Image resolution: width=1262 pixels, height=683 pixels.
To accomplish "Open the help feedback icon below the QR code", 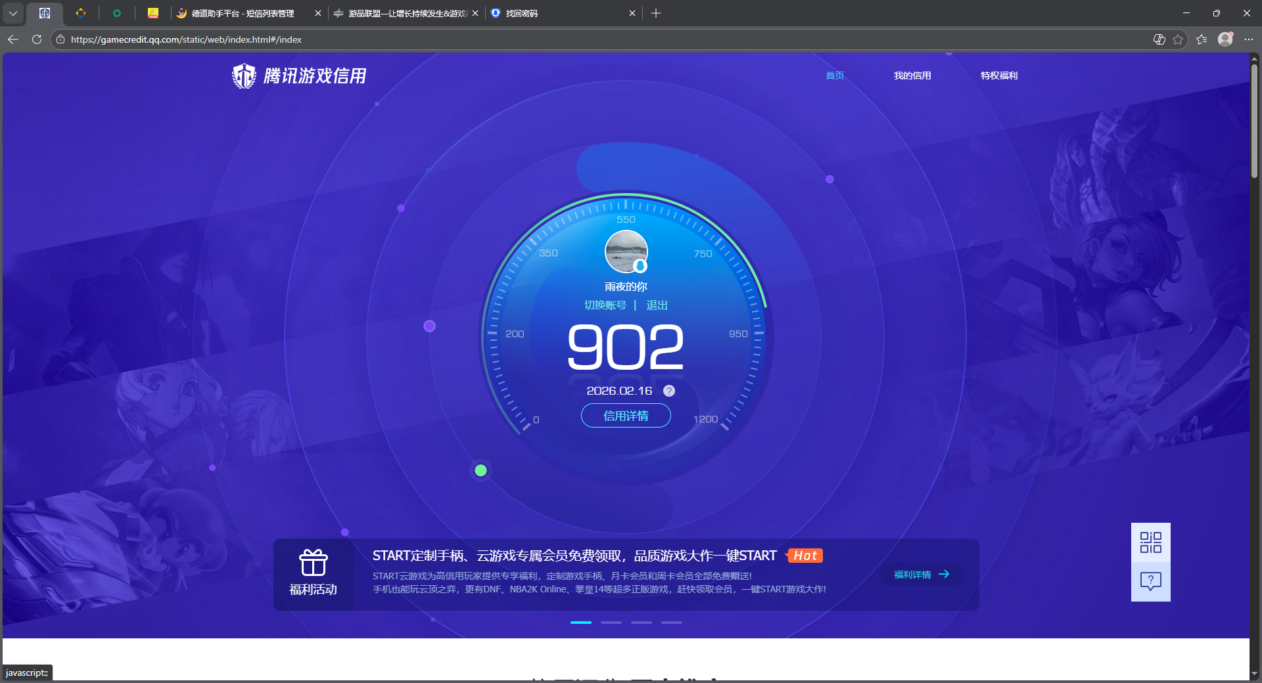I will (1150, 581).
